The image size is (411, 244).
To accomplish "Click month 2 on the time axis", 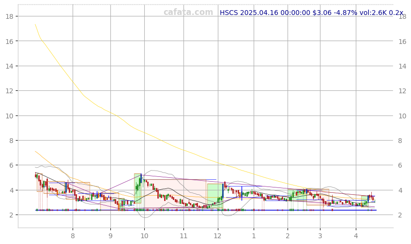I will click(288, 236).
